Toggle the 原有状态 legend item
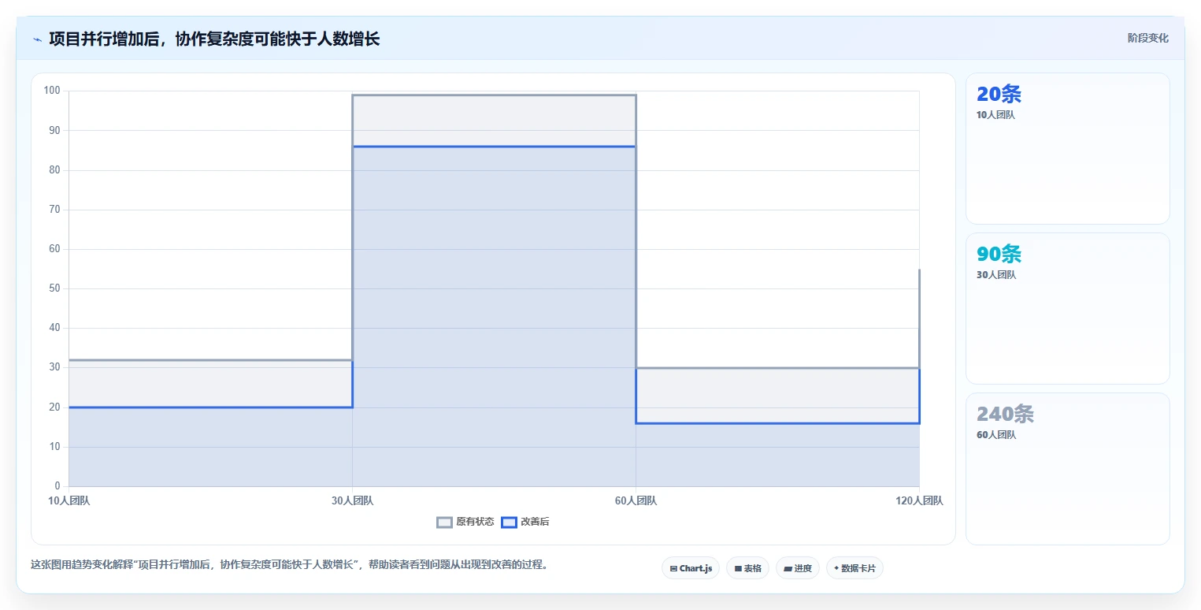 click(x=465, y=522)
